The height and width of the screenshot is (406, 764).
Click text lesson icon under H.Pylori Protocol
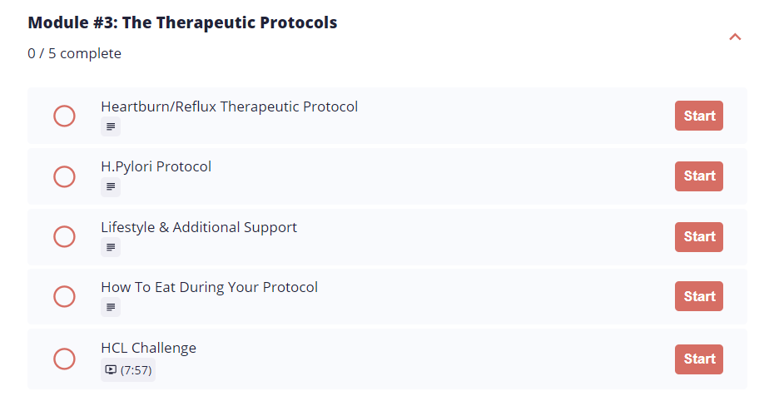coord(111,187)
